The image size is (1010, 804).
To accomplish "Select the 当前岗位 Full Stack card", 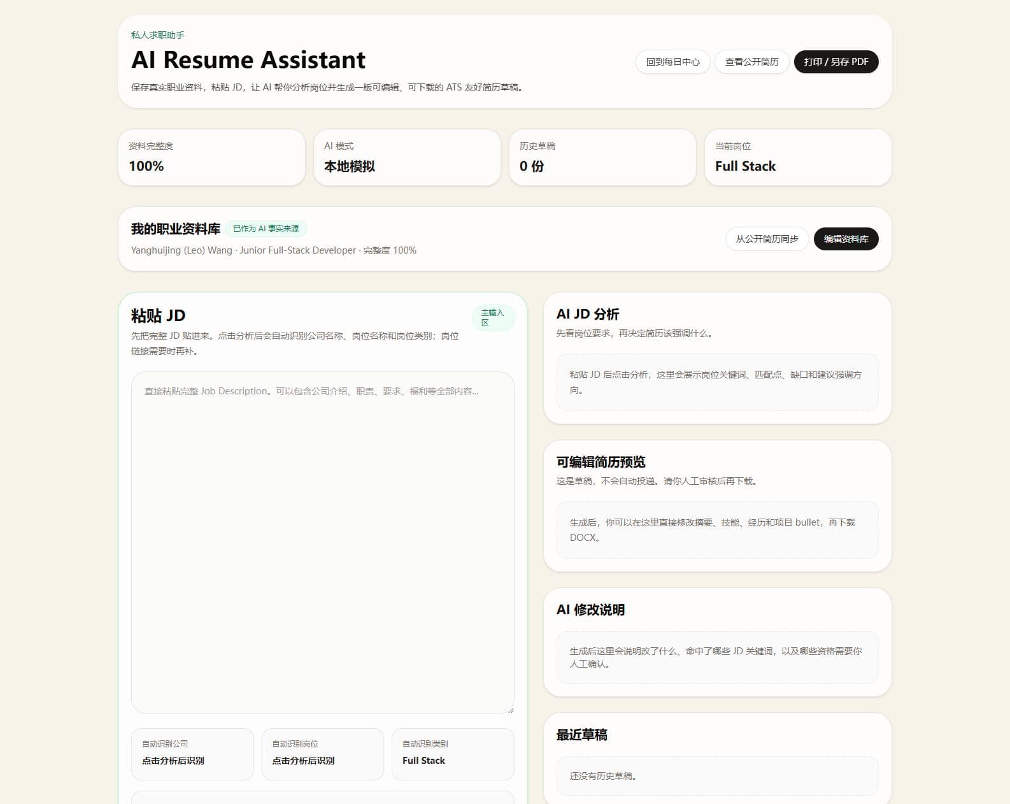I will pos(798,157).
